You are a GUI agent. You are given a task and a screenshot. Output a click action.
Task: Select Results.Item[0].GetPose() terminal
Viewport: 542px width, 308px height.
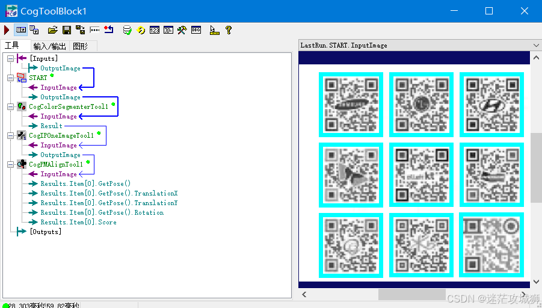click(85, 183)
